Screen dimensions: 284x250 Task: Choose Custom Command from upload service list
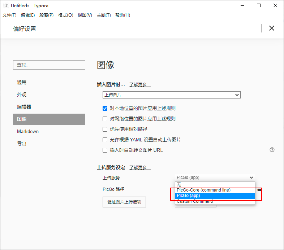(195, 201)
